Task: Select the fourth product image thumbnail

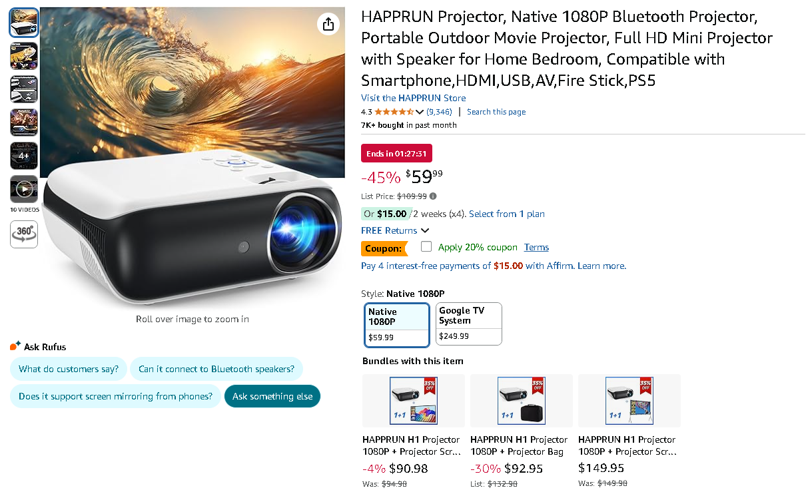Action: [23, 122]
